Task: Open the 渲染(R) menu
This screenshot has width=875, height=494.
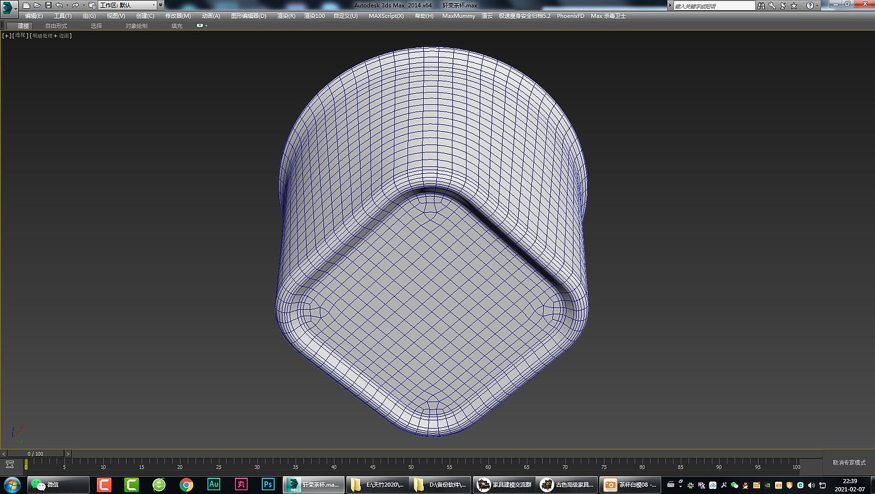Action: pyautogui.click(x=286, y=16)
